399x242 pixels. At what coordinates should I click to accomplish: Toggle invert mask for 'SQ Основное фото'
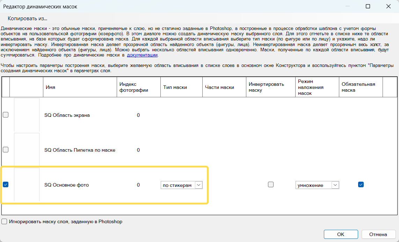pyautogui.click(x=271, y=185)
